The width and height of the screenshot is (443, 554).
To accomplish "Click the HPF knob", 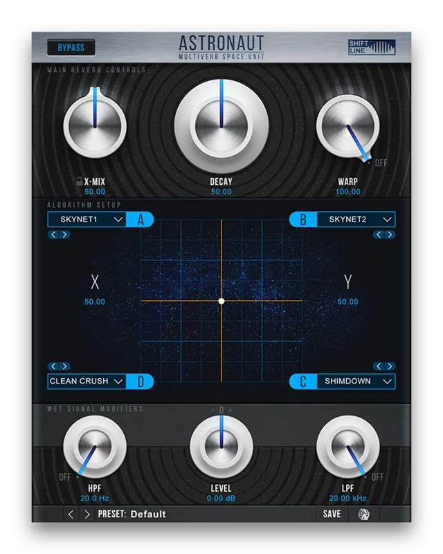I will click(95, 447).
